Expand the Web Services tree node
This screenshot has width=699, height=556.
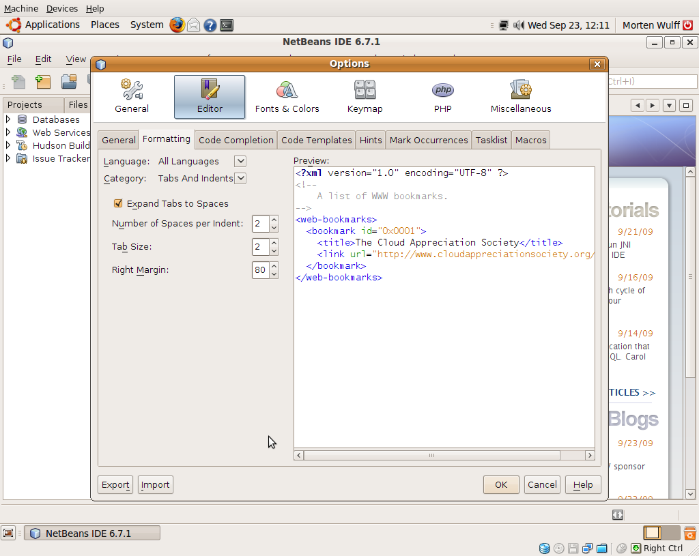[8, 132]
